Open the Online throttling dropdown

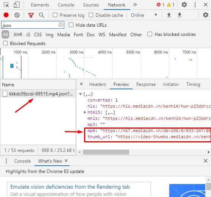pos(144,15)
